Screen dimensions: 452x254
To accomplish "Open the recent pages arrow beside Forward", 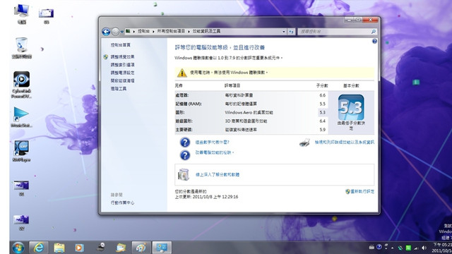I will click(x=122, y=32).
